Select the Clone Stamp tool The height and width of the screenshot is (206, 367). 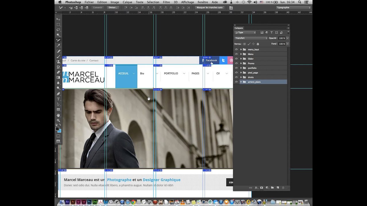[x=58, y=62]
